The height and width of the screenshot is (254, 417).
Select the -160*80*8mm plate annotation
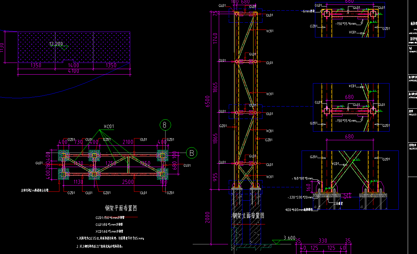click(302, 179)
